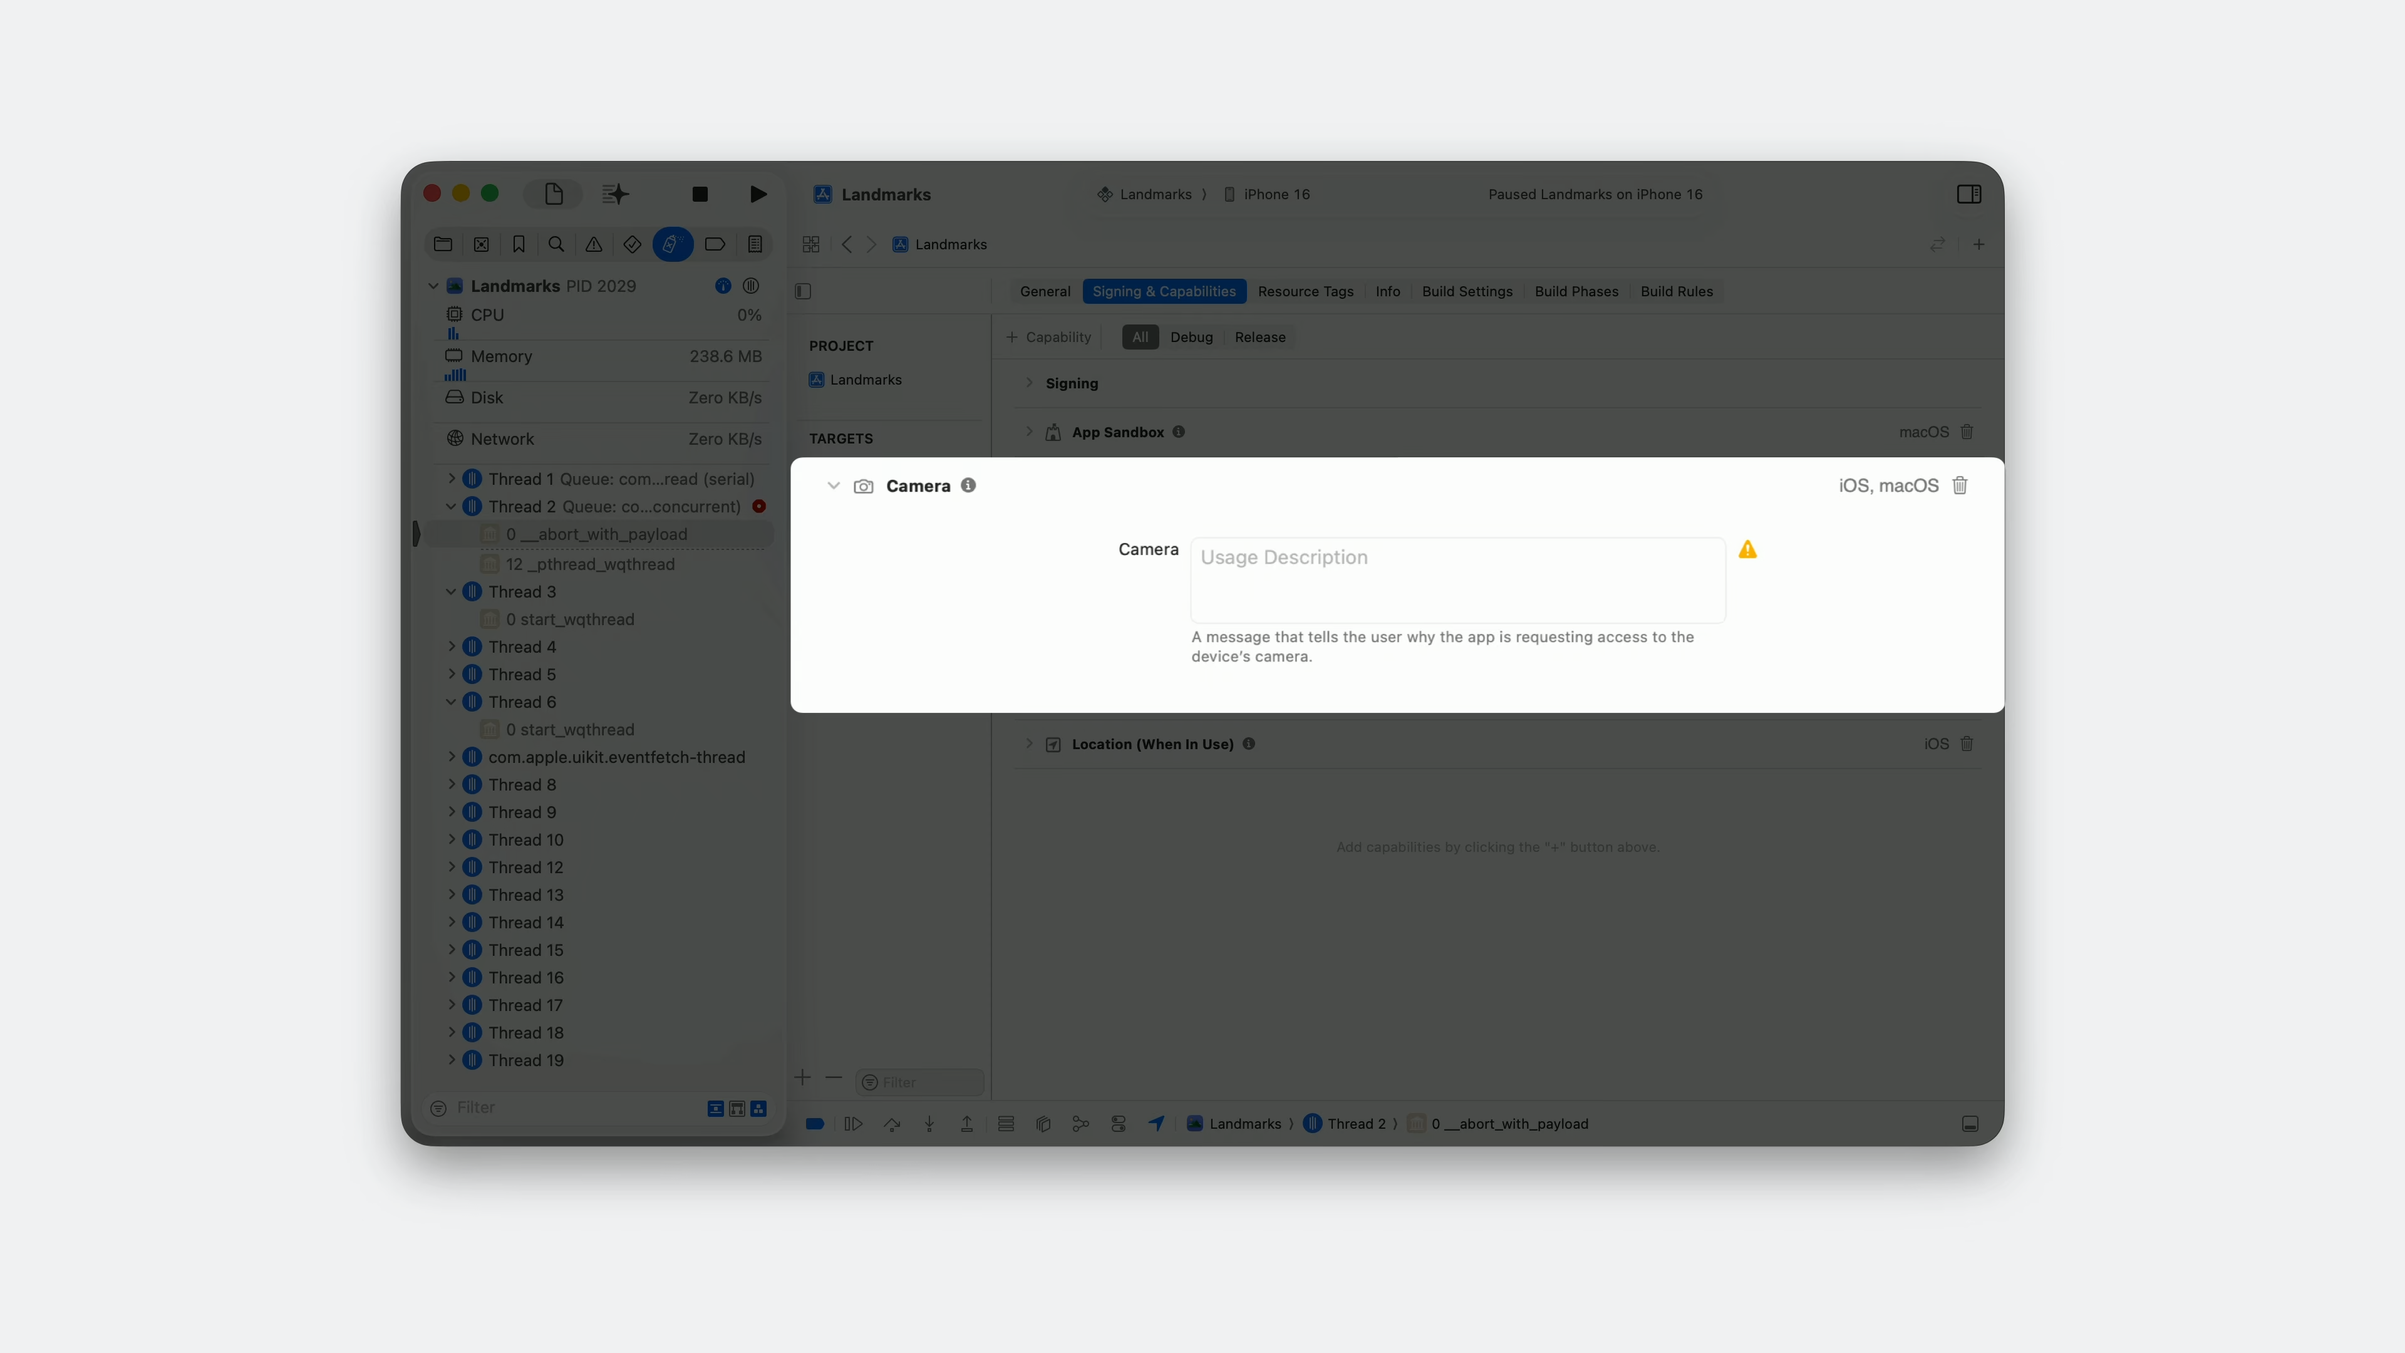
Task: Click the Camera Usage Description field
Action: (x=1456, y=580)
